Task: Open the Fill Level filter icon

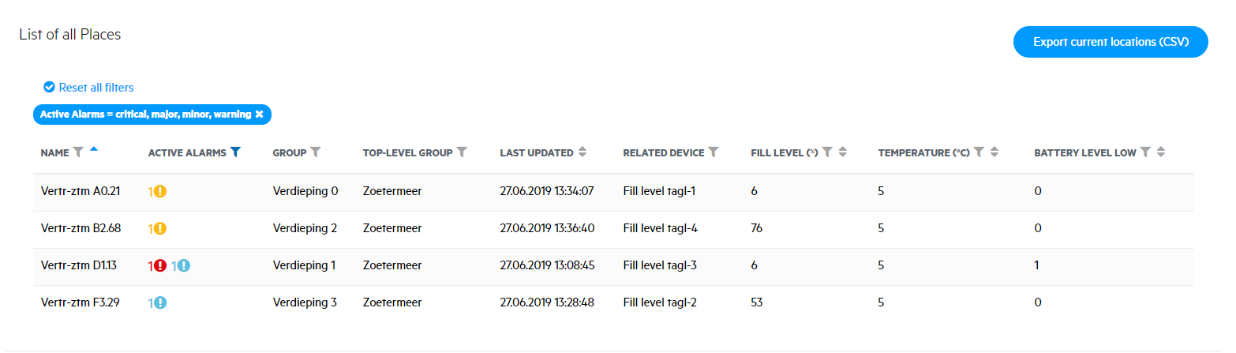Action: [827, 152]
